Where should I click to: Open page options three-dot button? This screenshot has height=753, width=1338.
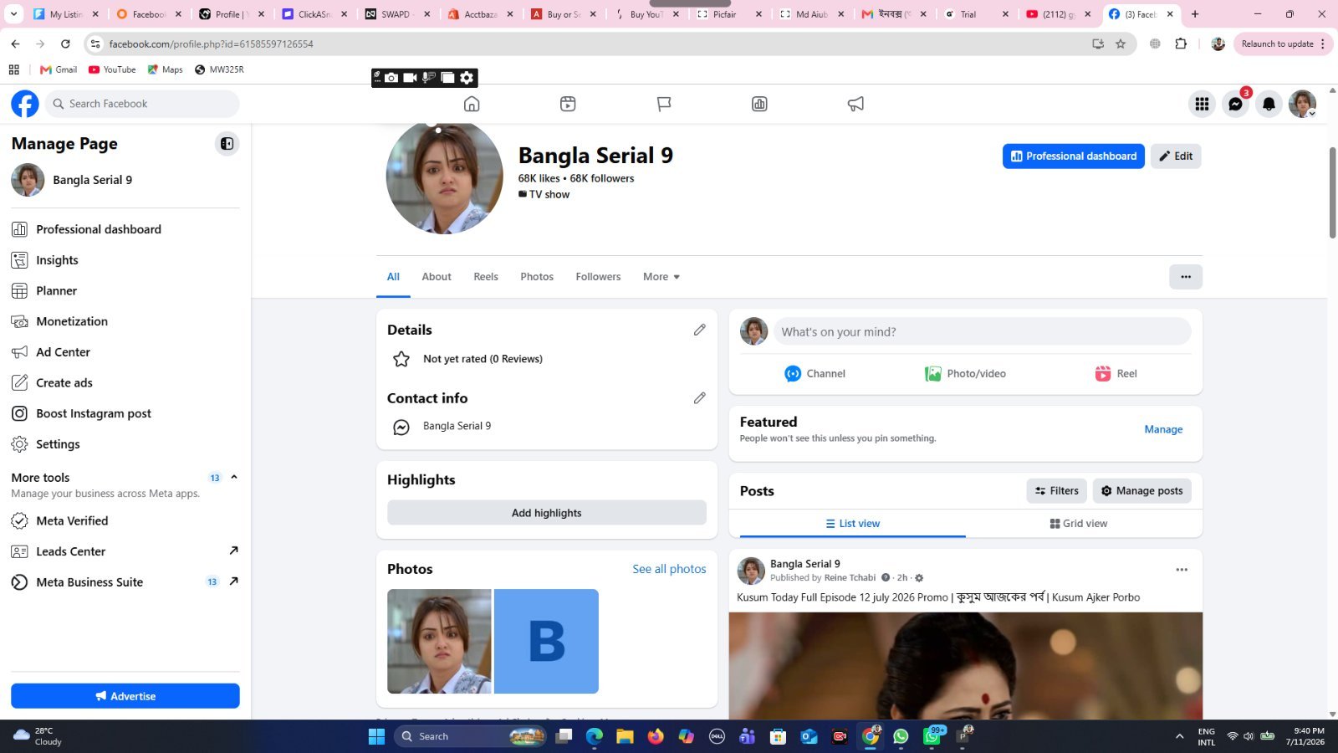[x=1186, y=277]
